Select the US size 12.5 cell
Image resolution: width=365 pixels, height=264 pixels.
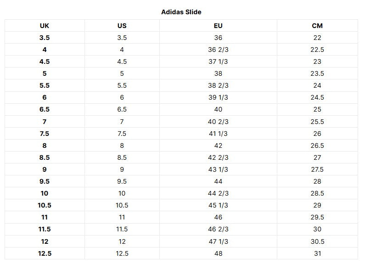pos(122,253)
